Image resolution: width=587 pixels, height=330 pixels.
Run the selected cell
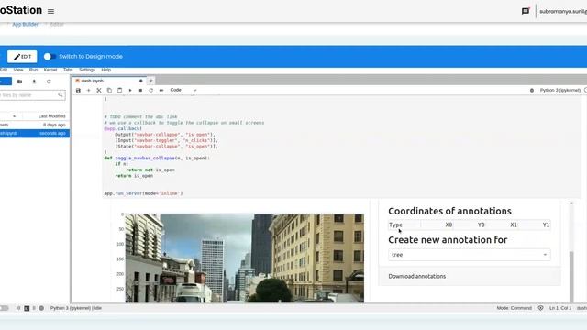coord(130,90)
